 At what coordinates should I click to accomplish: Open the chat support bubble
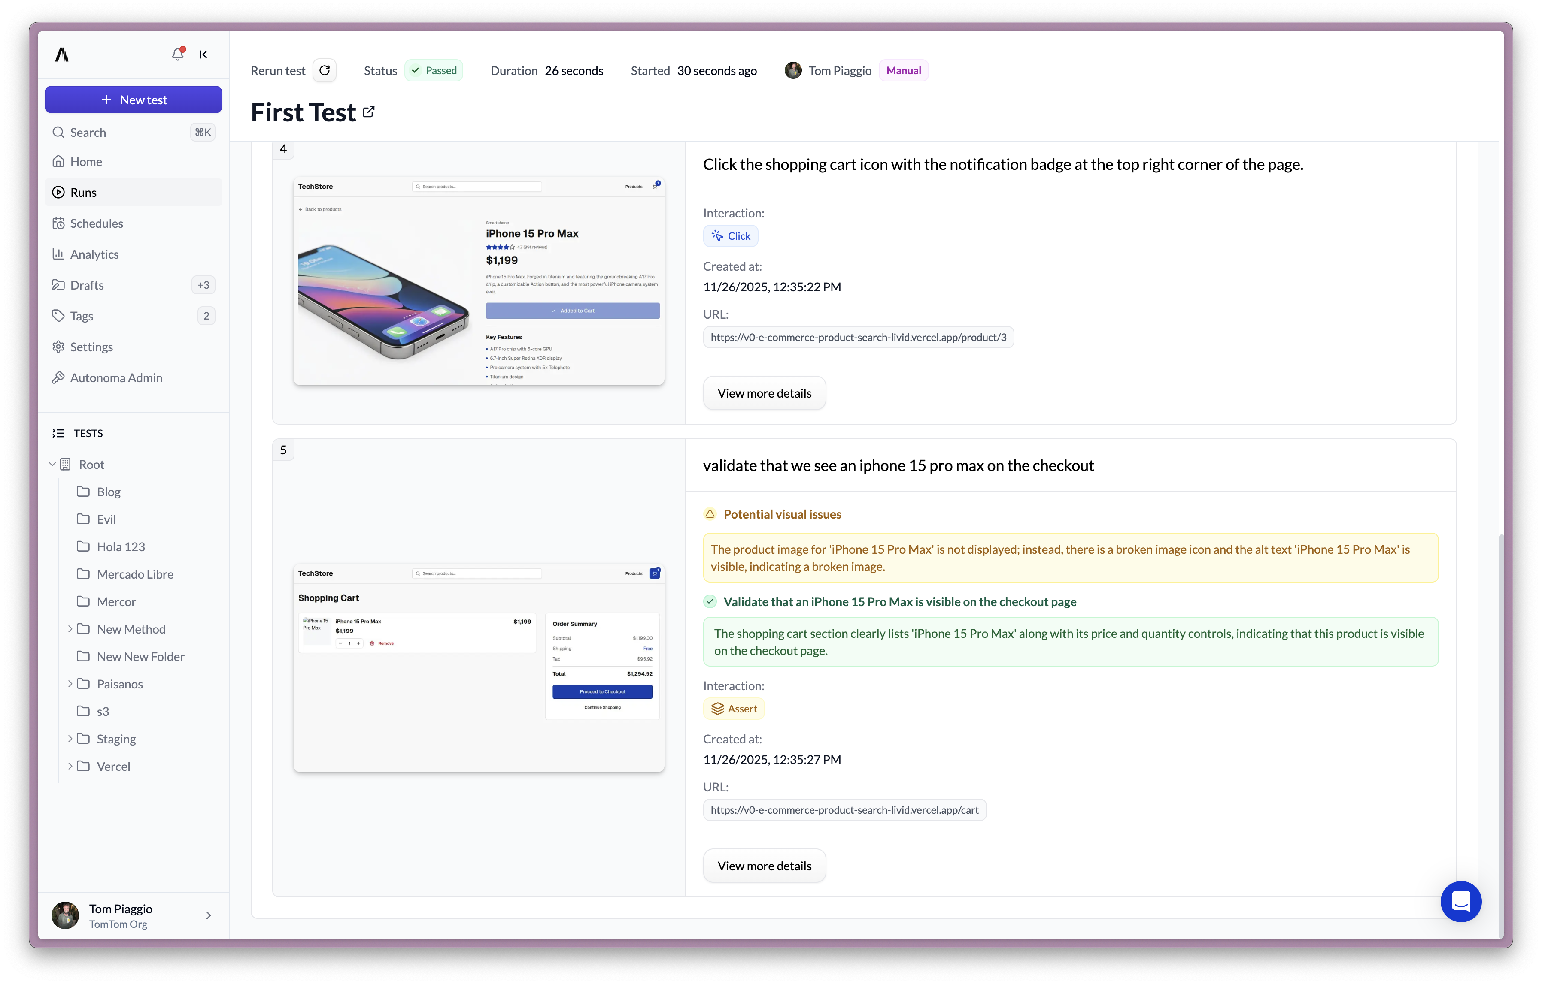[1461, 902]
